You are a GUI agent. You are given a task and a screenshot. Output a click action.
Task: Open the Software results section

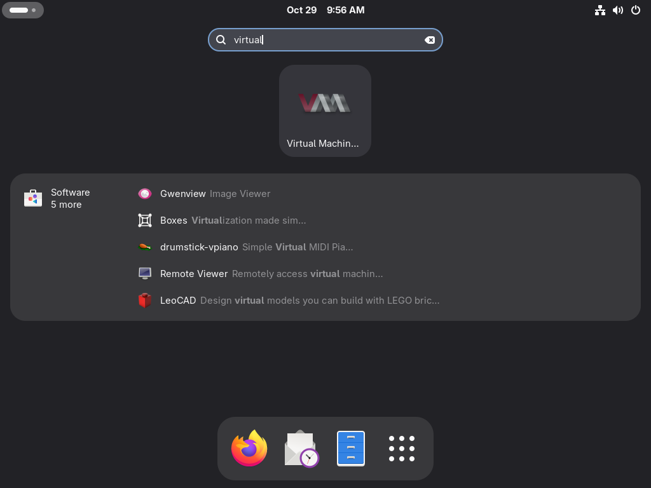70,193
